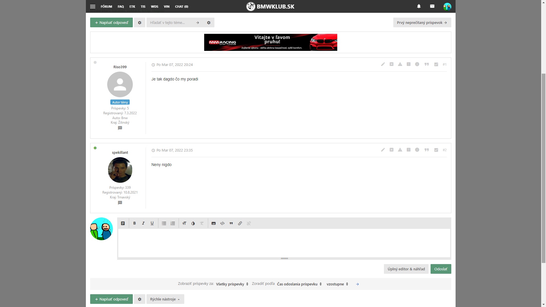Open the TIS menu item
The height and width of the screenshot is (307, 546).
click(x=143, y=6)
